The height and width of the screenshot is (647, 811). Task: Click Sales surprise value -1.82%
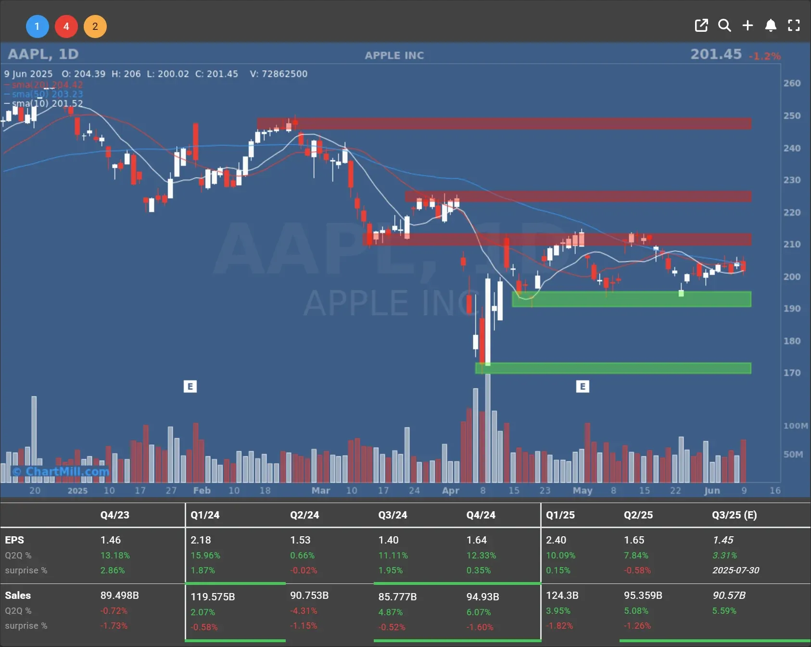click(559, 625)
